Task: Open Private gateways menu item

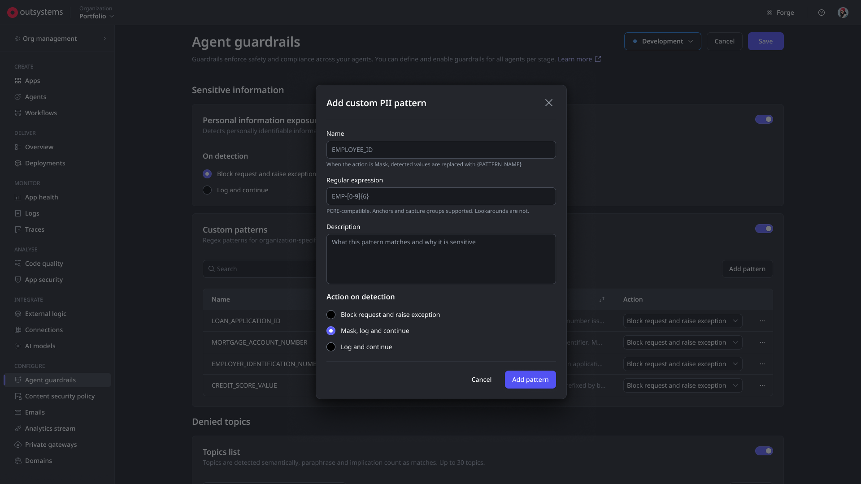Action: (x=57, y=445)
